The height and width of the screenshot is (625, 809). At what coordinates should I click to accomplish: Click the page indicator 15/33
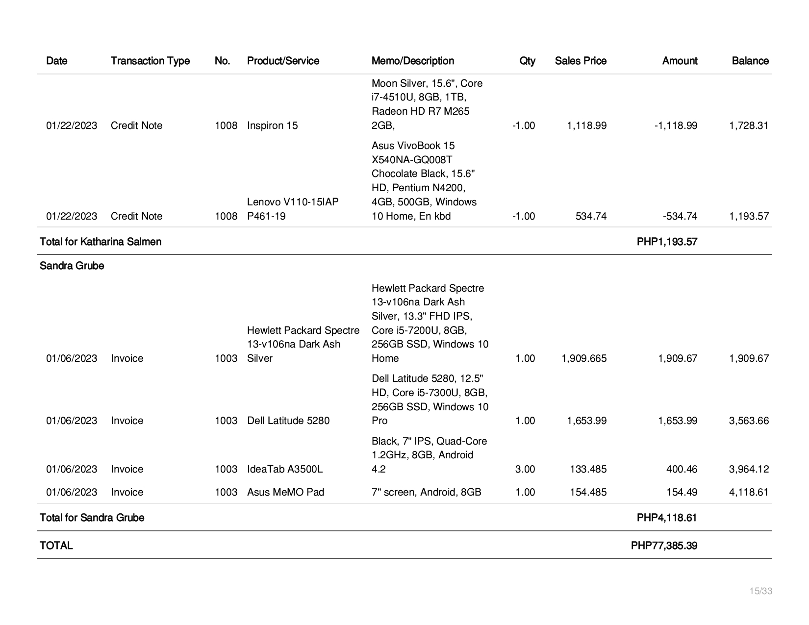[760, 591]
